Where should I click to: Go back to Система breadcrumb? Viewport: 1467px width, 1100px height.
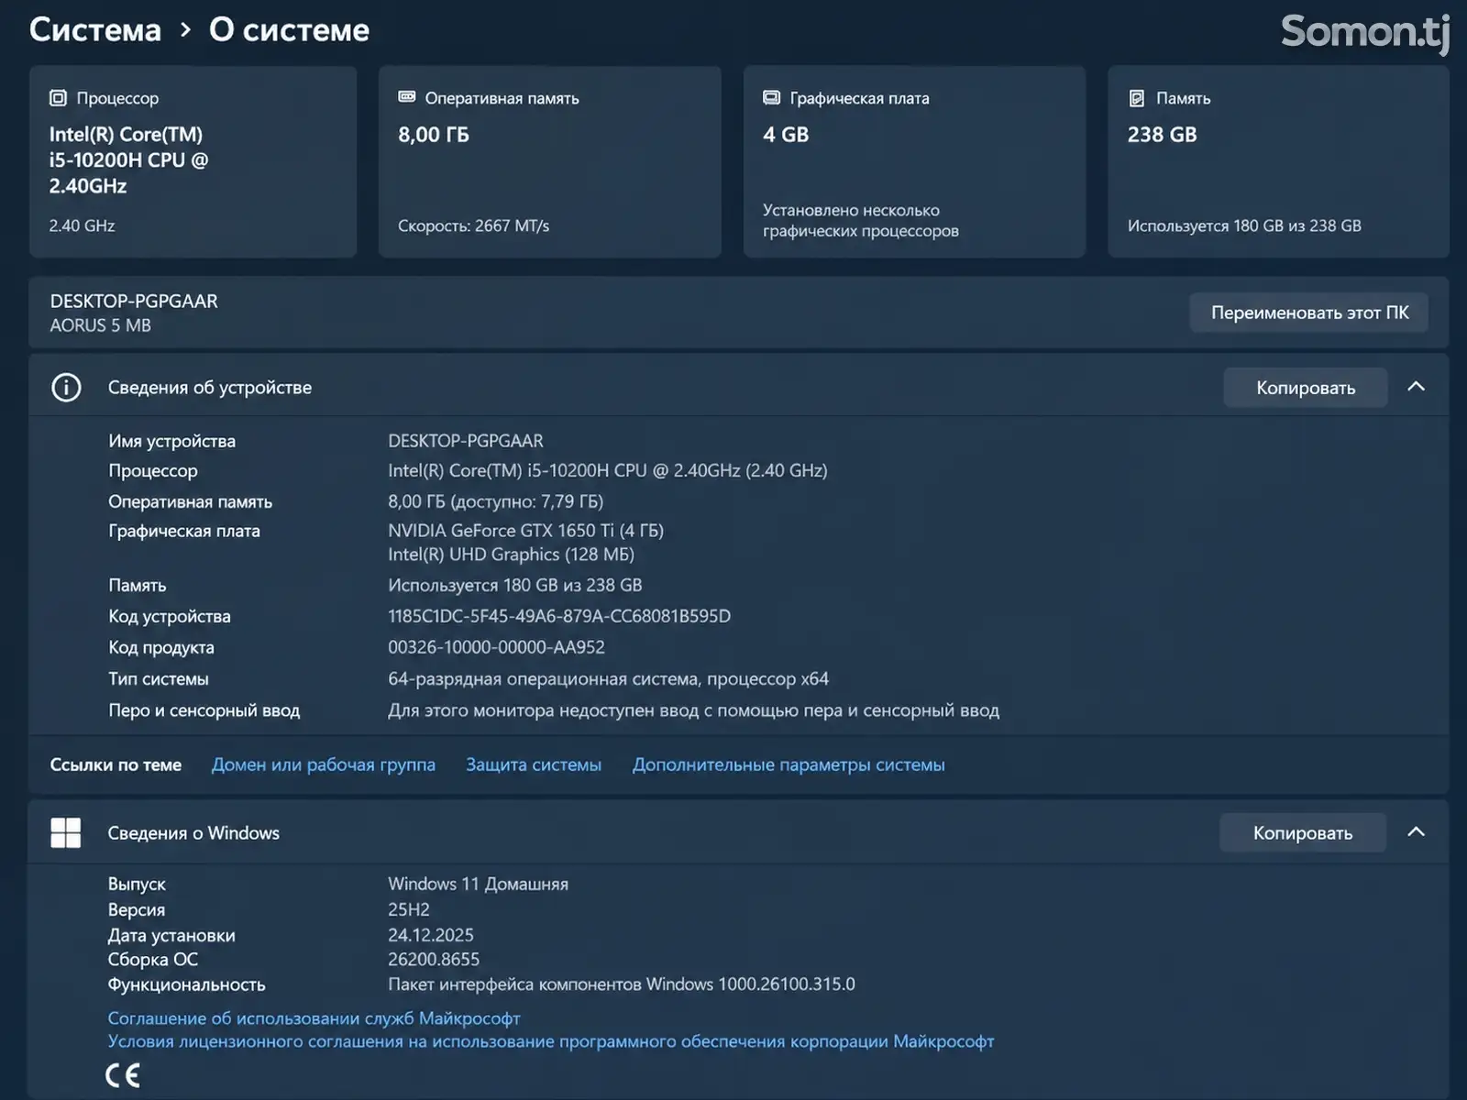coord(95,30)
